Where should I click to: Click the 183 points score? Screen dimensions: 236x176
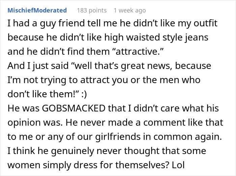click(x=92, y=10)
